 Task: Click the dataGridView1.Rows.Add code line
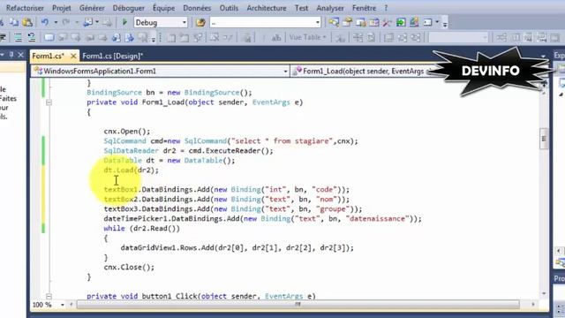coord(237,248)
